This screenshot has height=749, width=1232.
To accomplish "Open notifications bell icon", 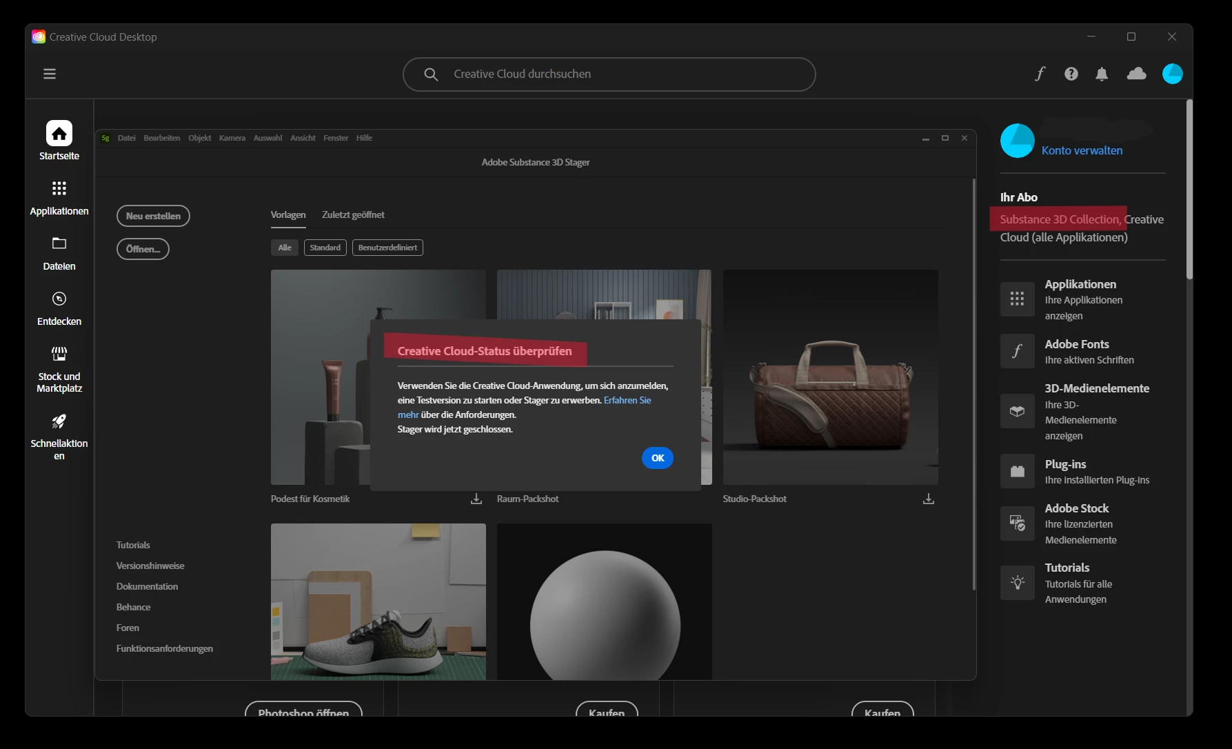I will coord(1102,74).
